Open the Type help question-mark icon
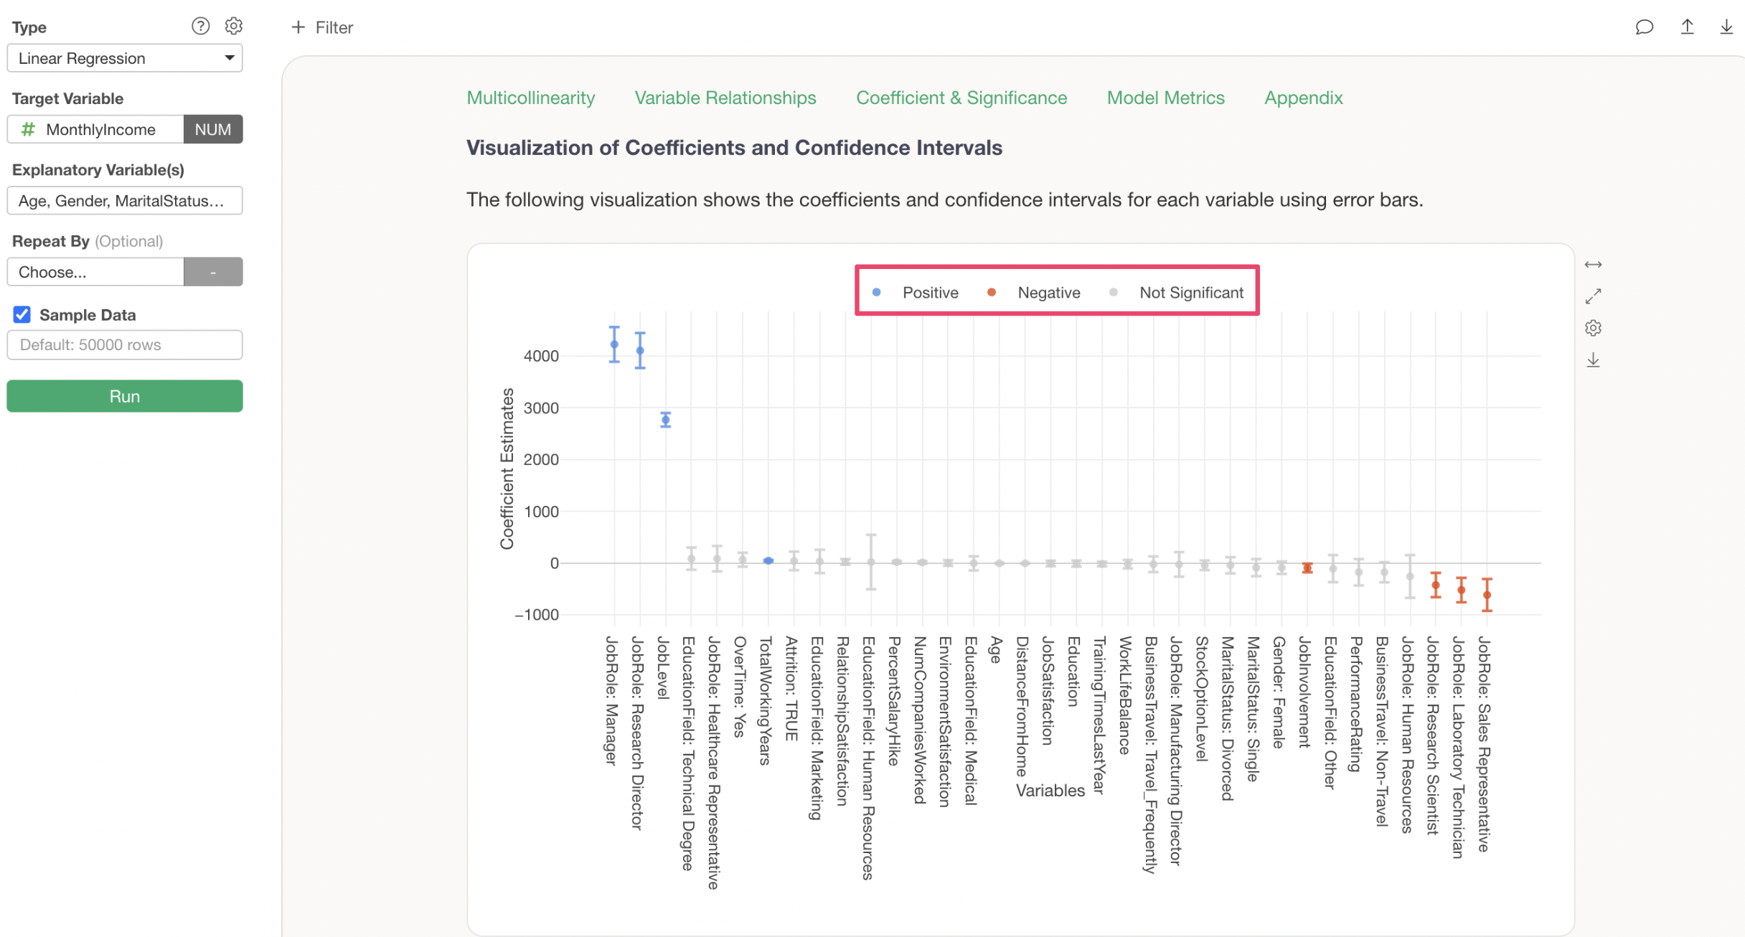The image size is (1745, 937). 200,27
